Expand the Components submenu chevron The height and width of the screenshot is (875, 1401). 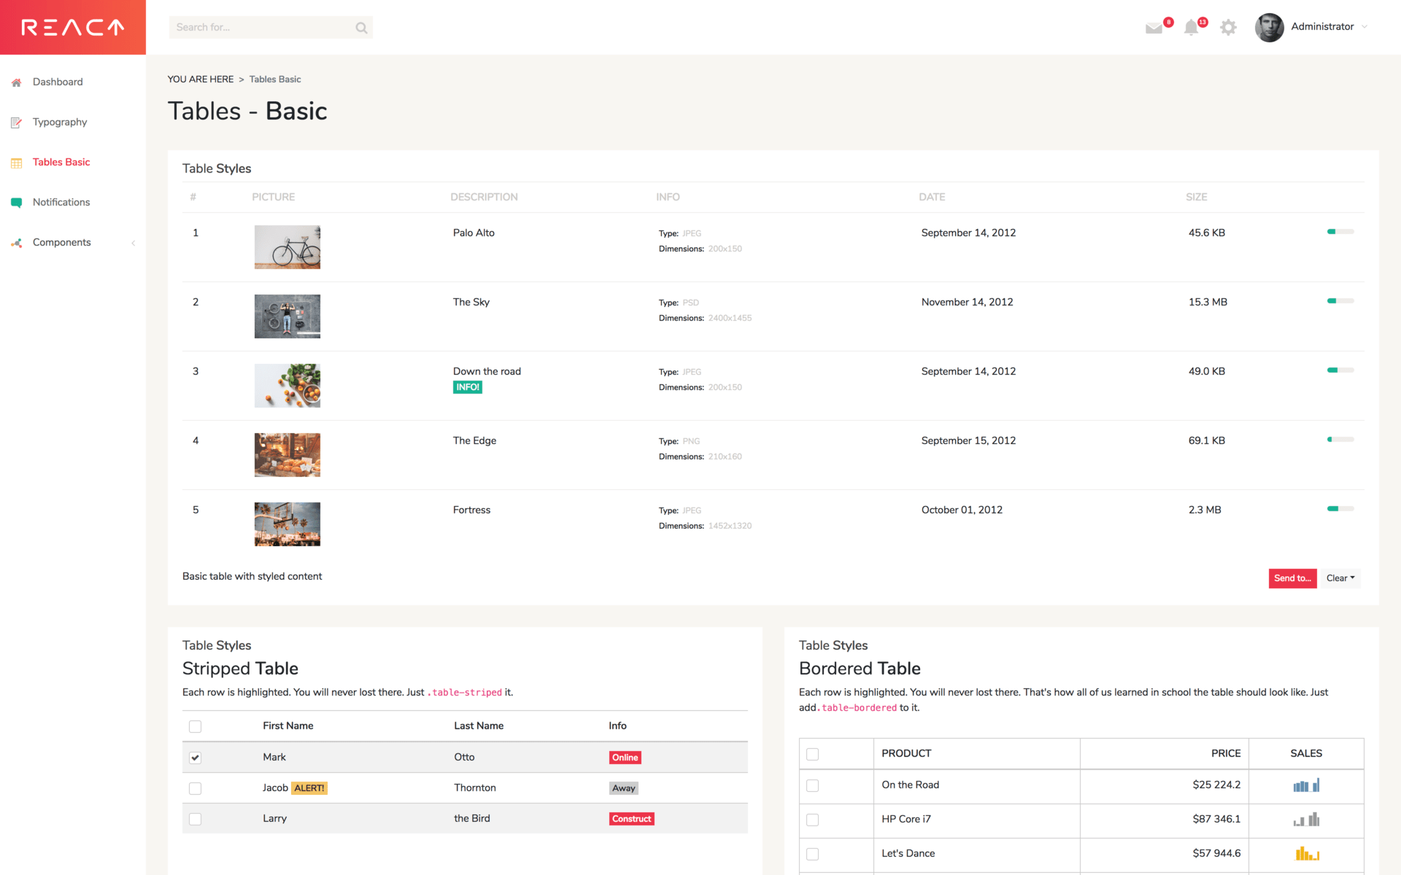pos(134,243)
